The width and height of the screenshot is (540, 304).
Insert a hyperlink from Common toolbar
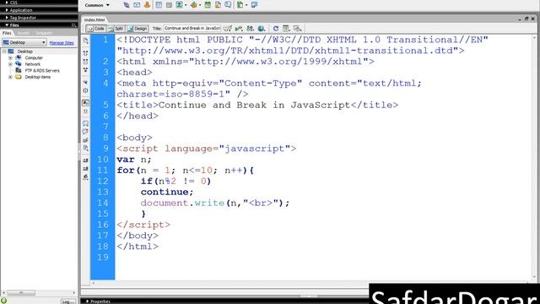127,5
